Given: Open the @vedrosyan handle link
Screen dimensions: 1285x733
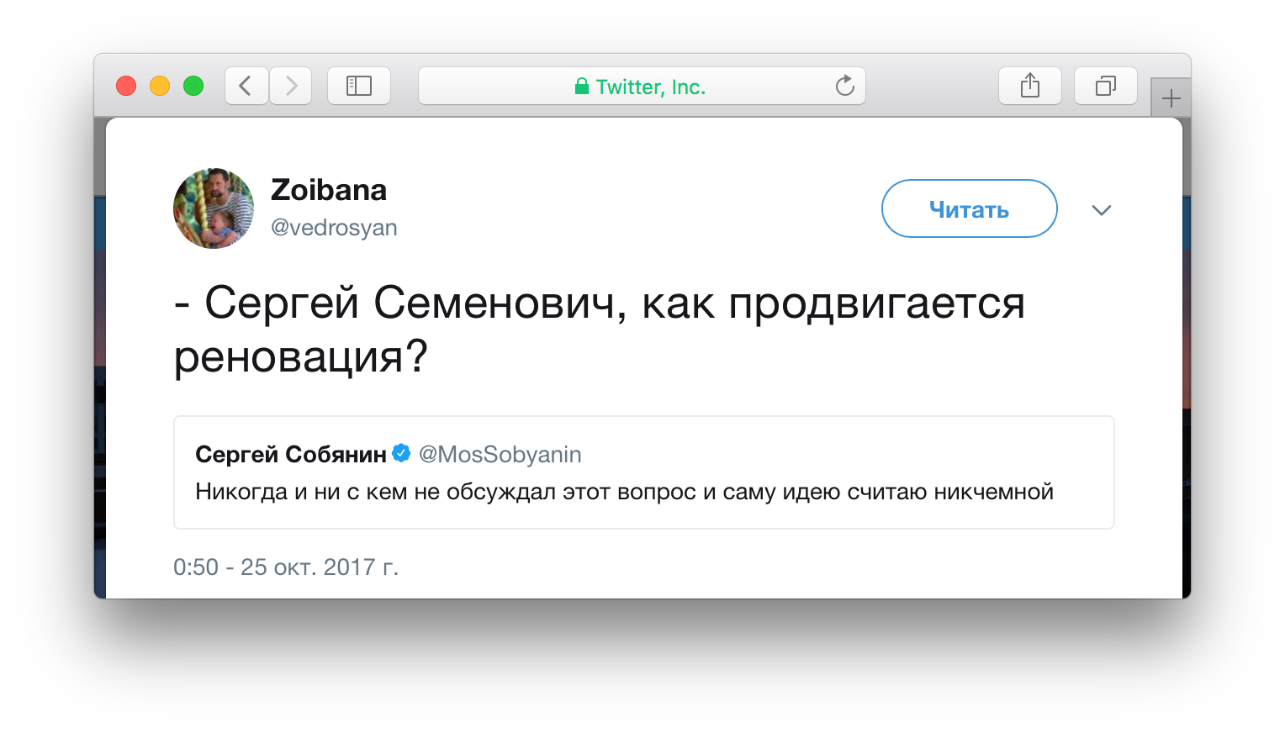Looking at the screenshot, I should (x=334, y=228).
